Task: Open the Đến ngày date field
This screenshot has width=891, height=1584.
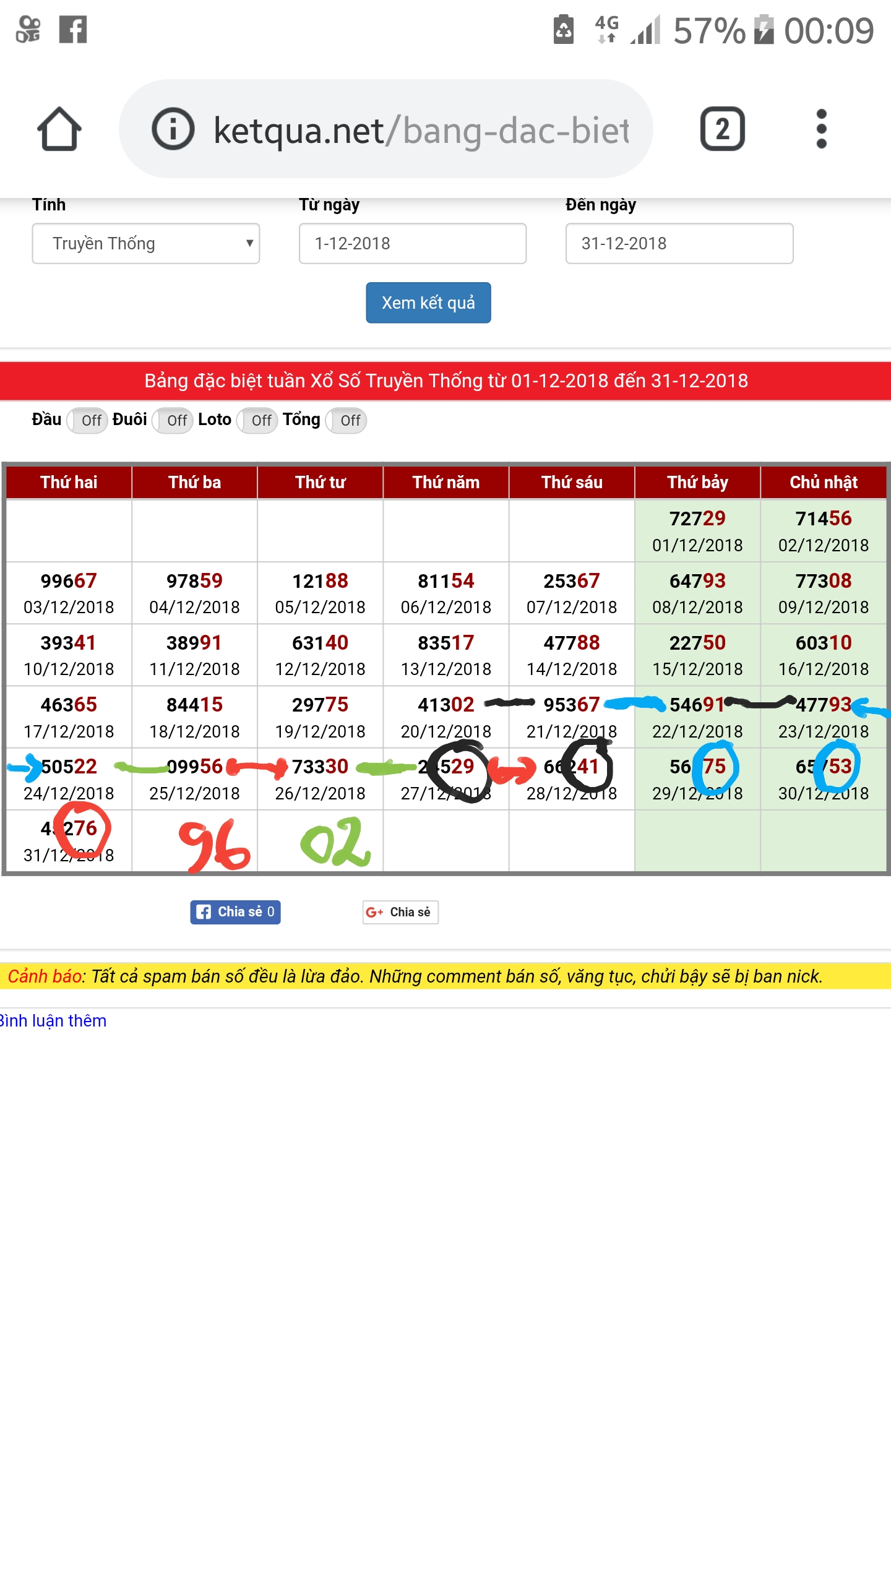Action: pos(679,244)
